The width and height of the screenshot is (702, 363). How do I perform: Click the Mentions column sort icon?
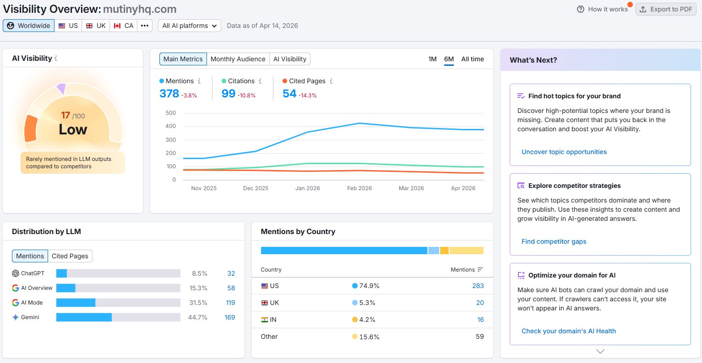tap(480, 270)
